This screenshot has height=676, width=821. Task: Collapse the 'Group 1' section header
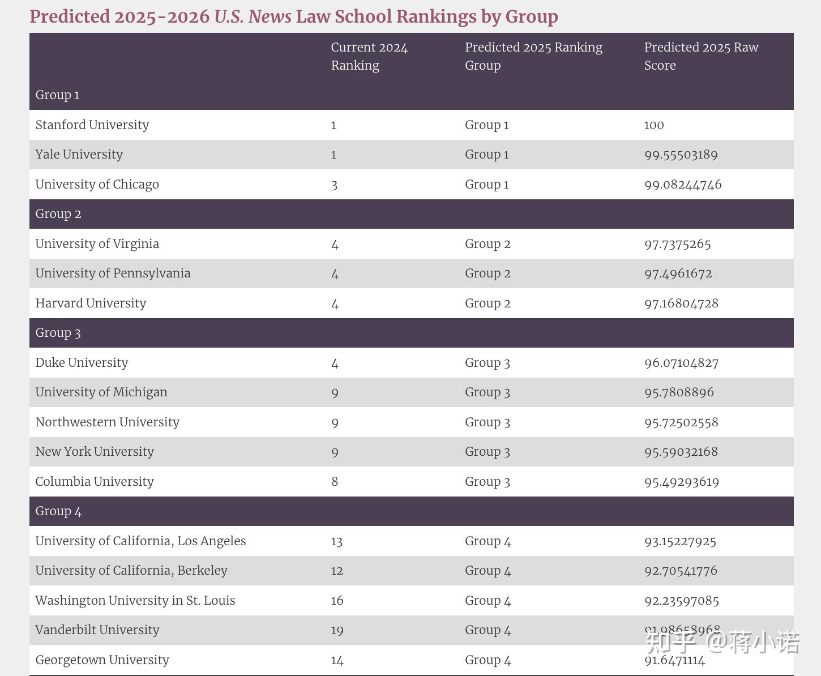(x=57, y=95)
